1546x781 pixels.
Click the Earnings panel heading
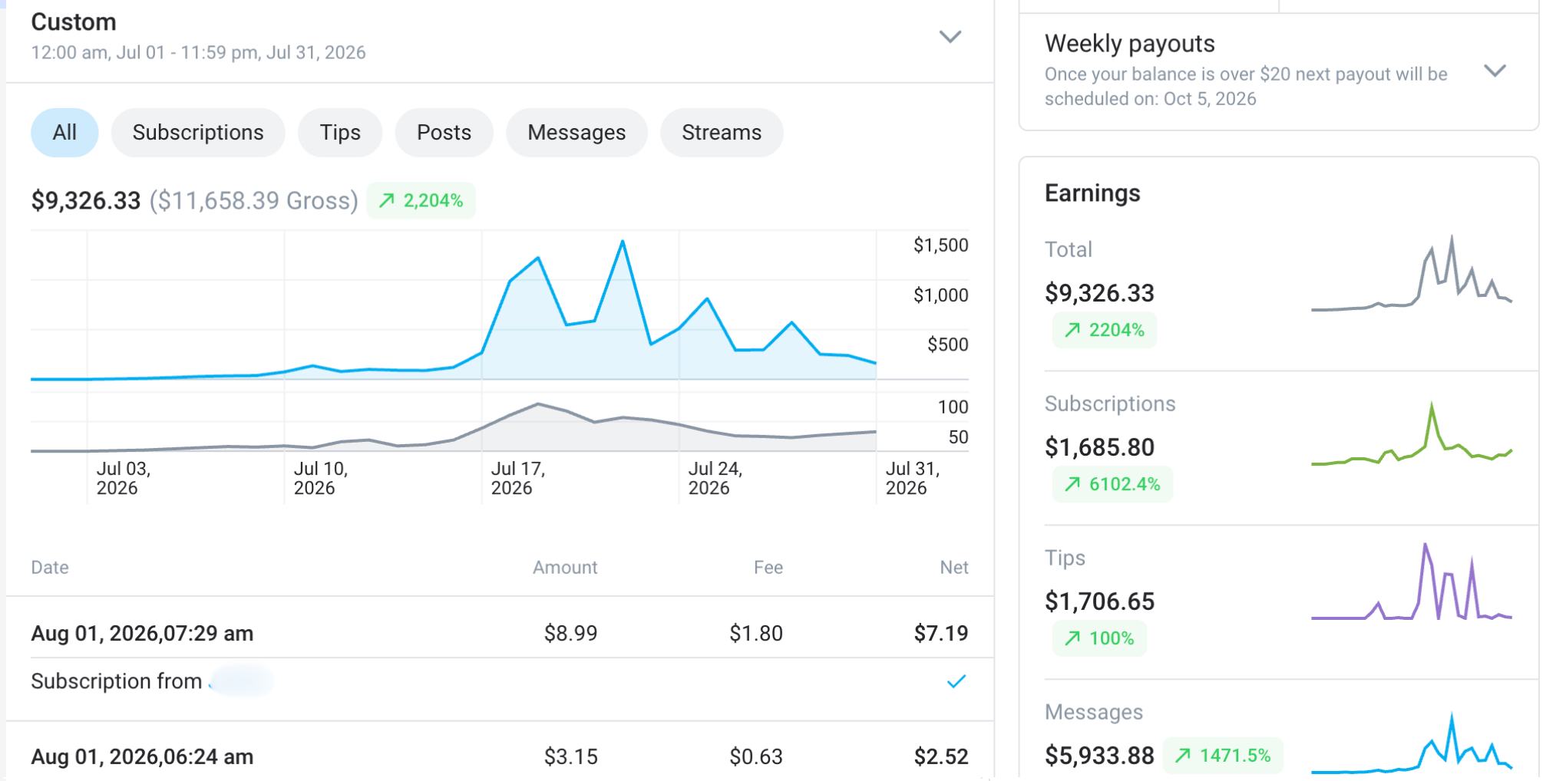pyautogui.click(x=1092, y=193)
